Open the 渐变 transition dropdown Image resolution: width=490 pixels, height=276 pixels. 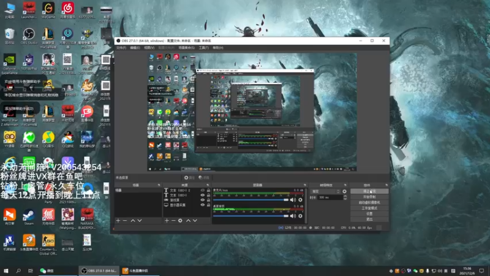325,191
